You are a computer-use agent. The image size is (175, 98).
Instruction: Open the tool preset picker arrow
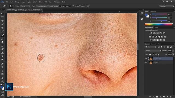coord(7,6)
